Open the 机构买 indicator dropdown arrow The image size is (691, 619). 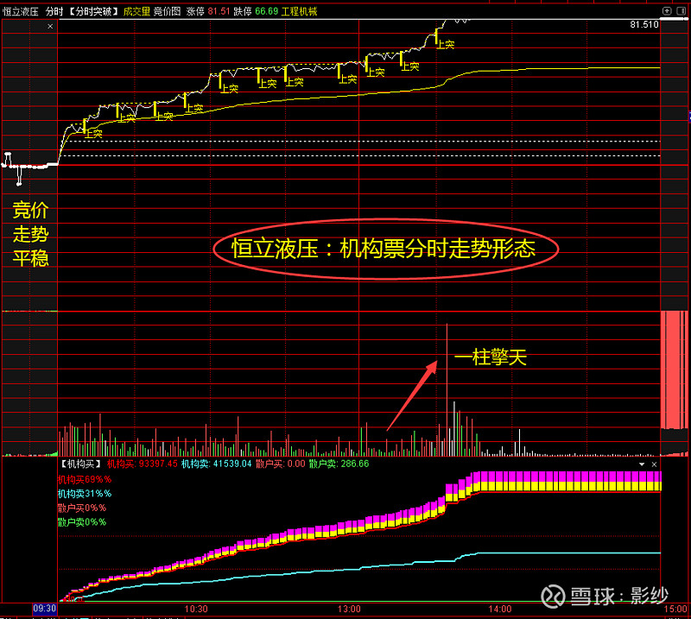642,464
